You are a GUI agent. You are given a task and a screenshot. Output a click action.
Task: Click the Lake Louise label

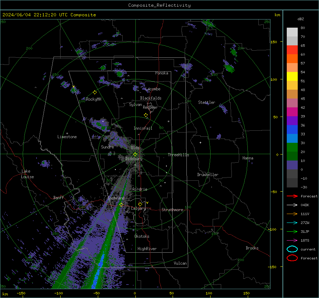pos(27,174)
